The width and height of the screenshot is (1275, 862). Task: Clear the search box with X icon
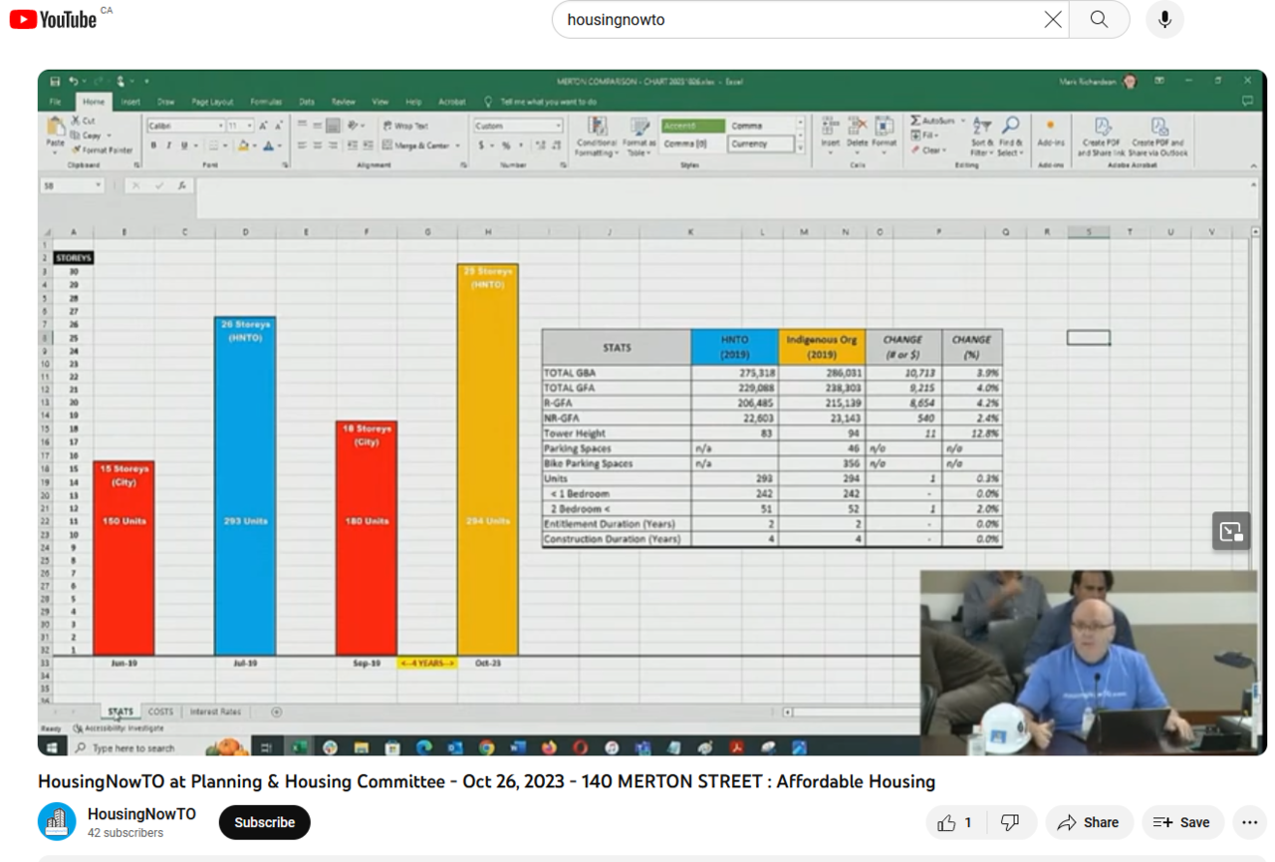1052,20
